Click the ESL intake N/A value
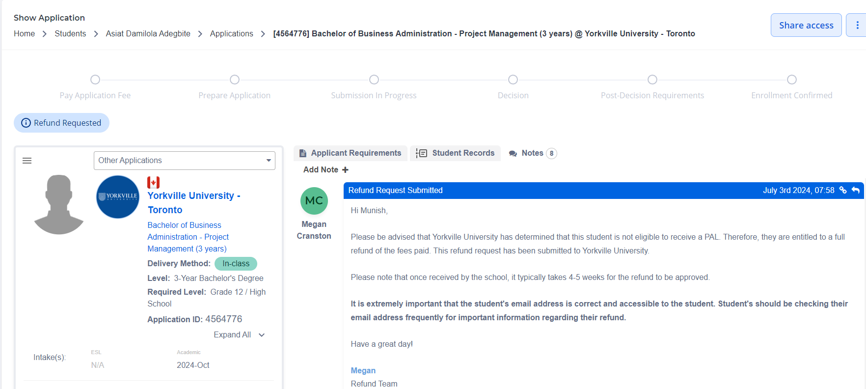The height and width of the screenshot is (389, 866). 98,365
